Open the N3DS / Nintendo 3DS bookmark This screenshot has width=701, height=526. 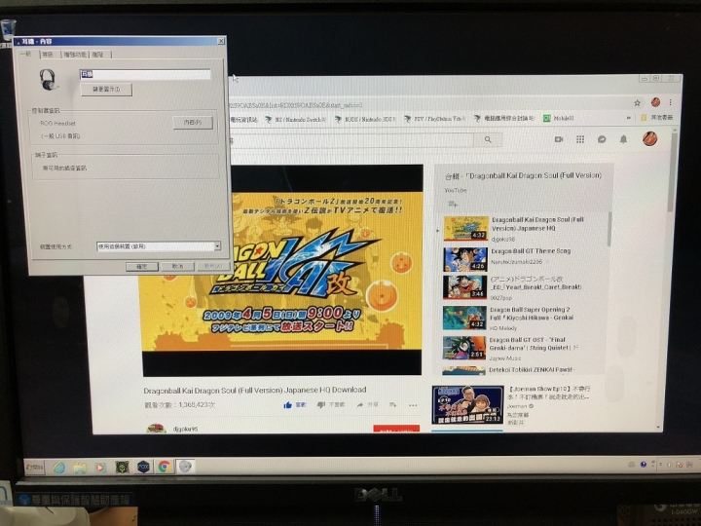[x=366, y=120]
